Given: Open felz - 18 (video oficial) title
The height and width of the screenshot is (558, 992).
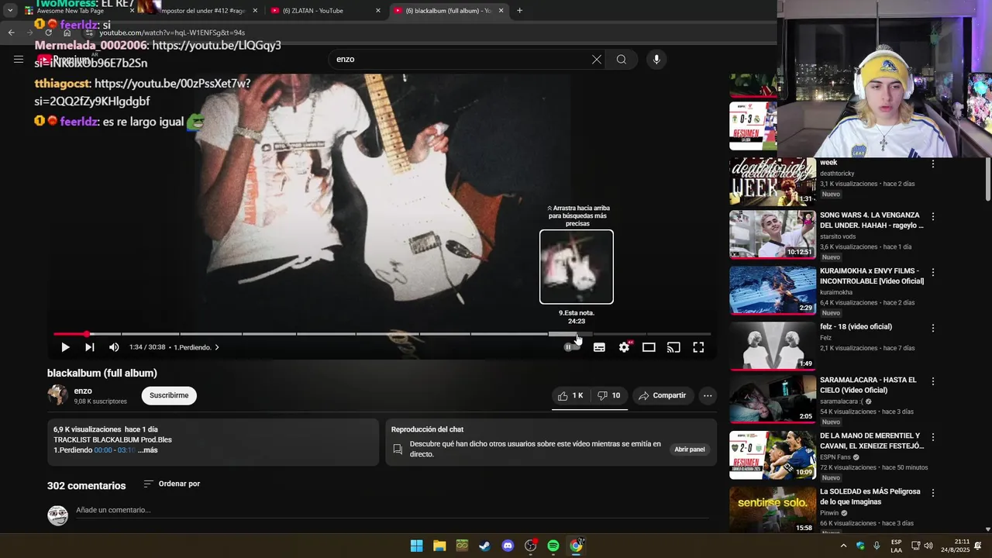Looking at the screenshot, I should [x=856, y=327].
